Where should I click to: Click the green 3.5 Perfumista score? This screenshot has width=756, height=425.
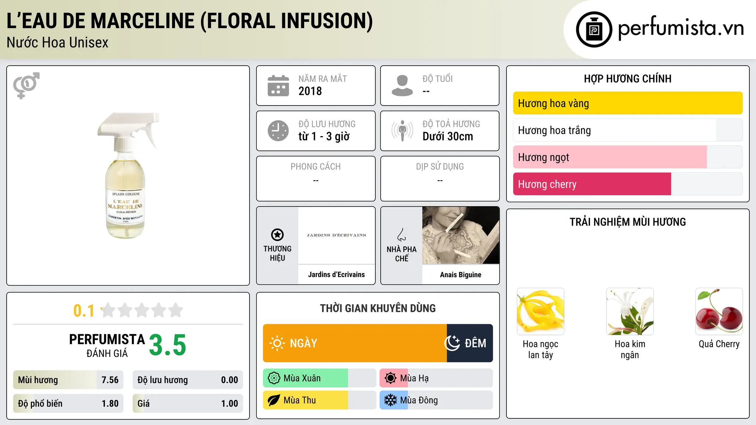point(168,345)
